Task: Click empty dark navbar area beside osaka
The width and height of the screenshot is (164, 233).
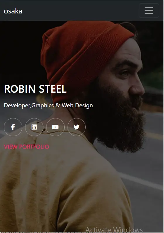Action: (80, 11)
